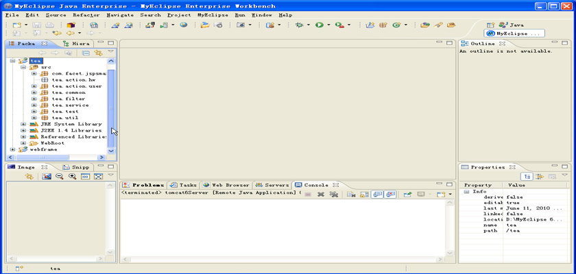Switch to the Web Browser tab
This screenshot has width=576, height=274.
tap(226, 185)
